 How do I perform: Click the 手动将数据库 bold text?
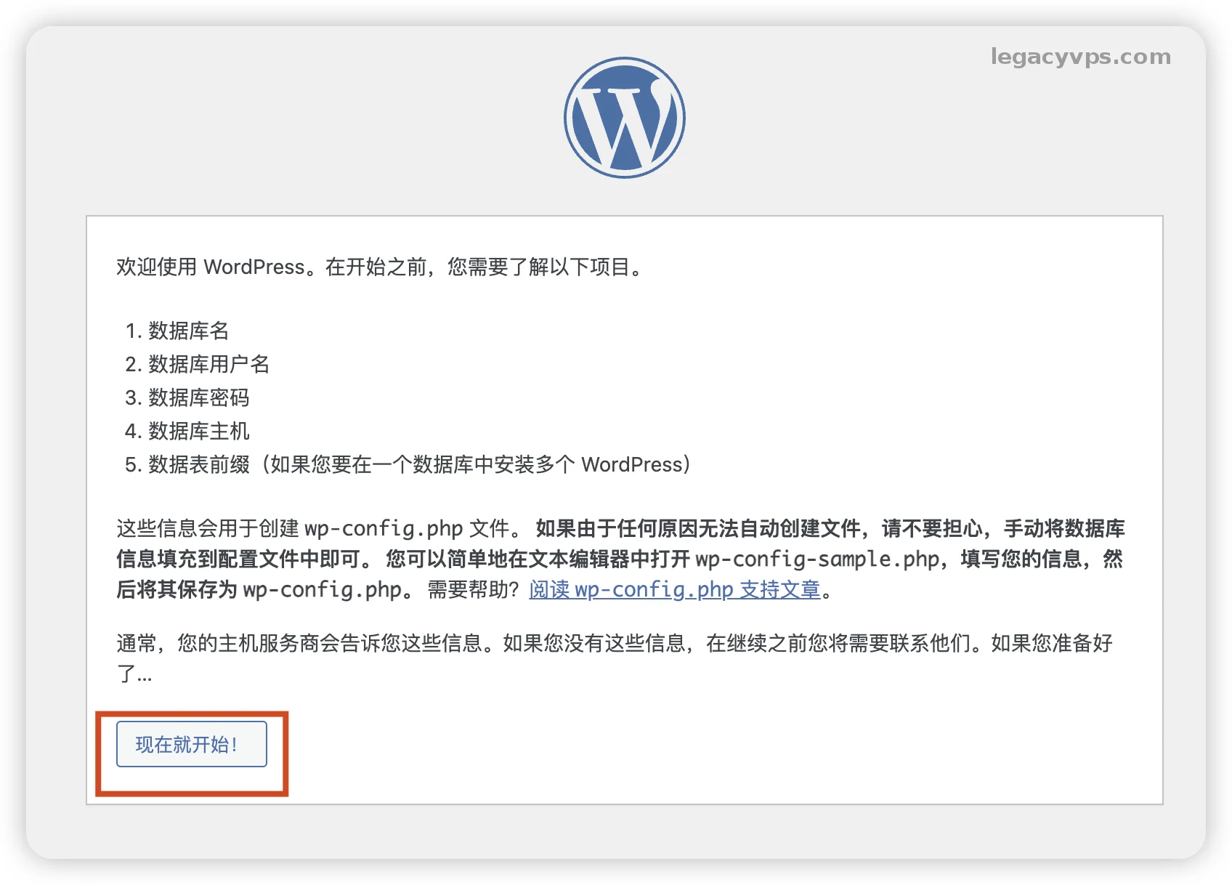coord(1063,528)
